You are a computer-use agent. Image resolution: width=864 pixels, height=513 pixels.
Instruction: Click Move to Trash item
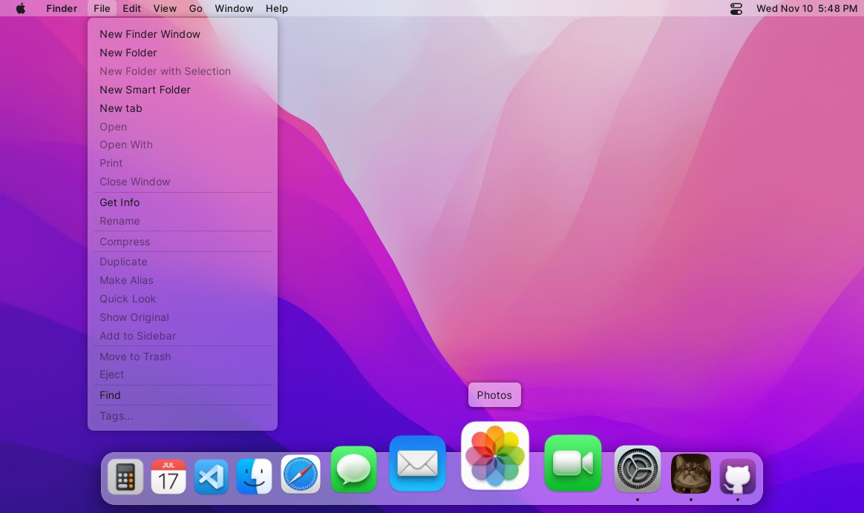(x=183, y=357)
